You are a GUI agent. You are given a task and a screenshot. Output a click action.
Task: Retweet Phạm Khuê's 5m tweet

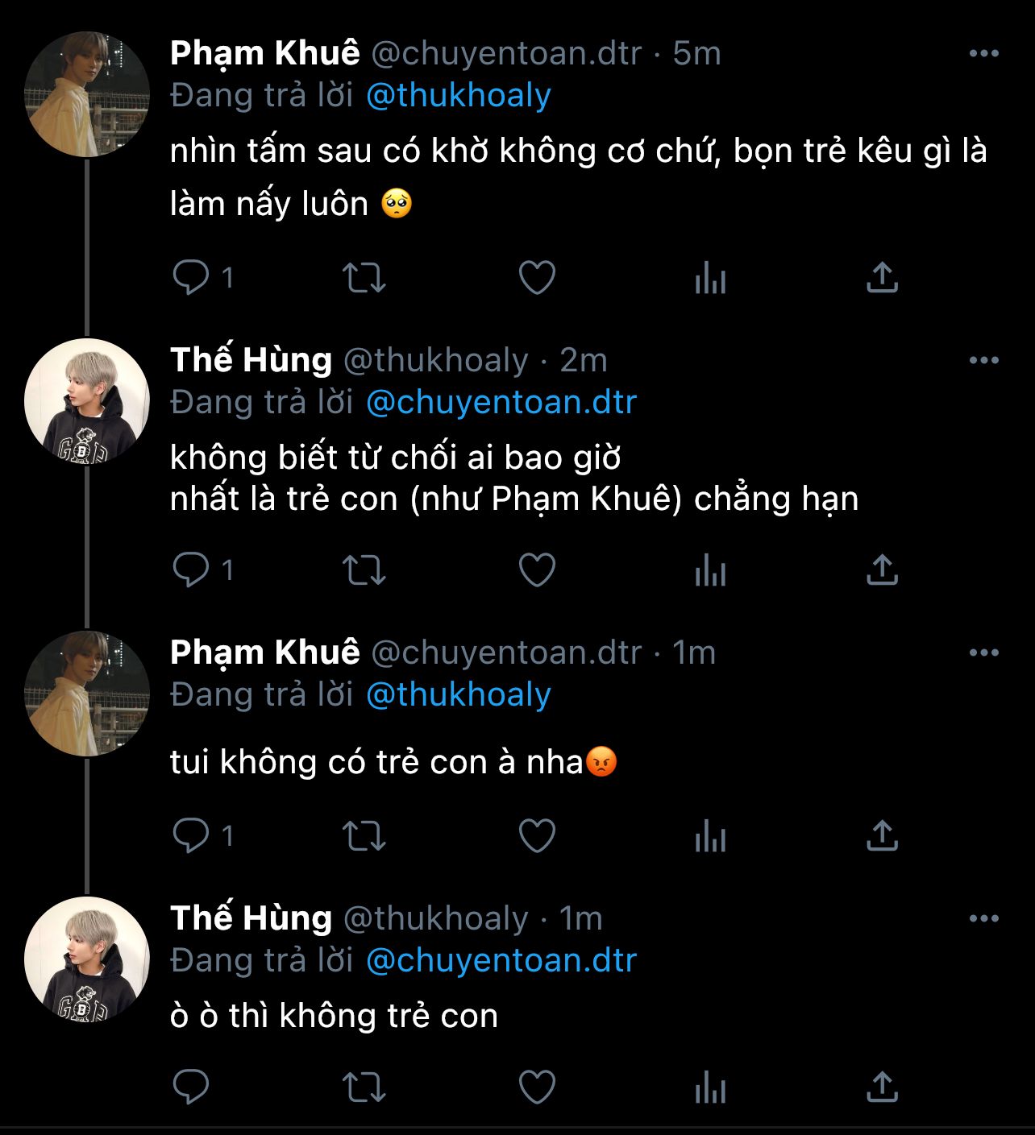click(364, 278)
